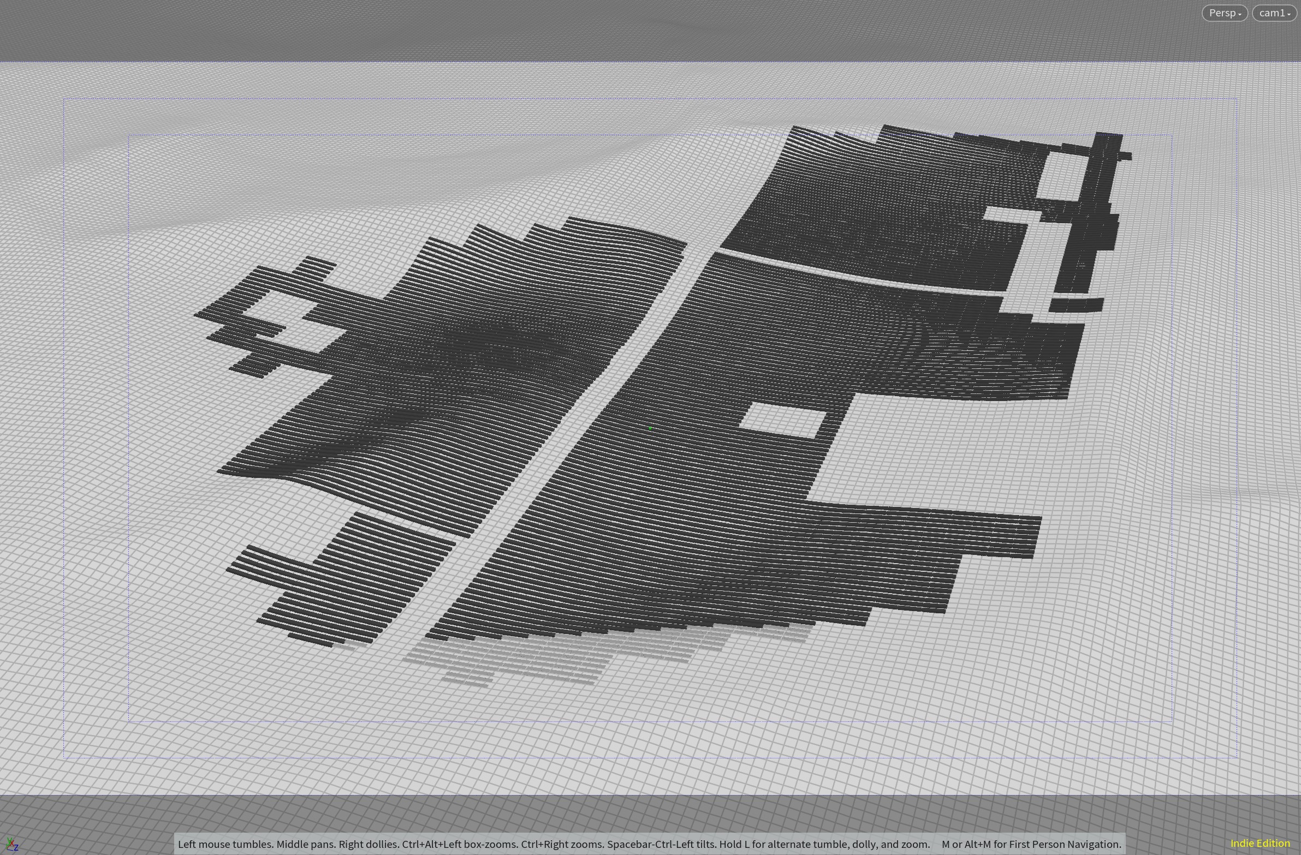Open the Persp viewport projection menu
The image size is (1301, 855).
pos(1224,13)
